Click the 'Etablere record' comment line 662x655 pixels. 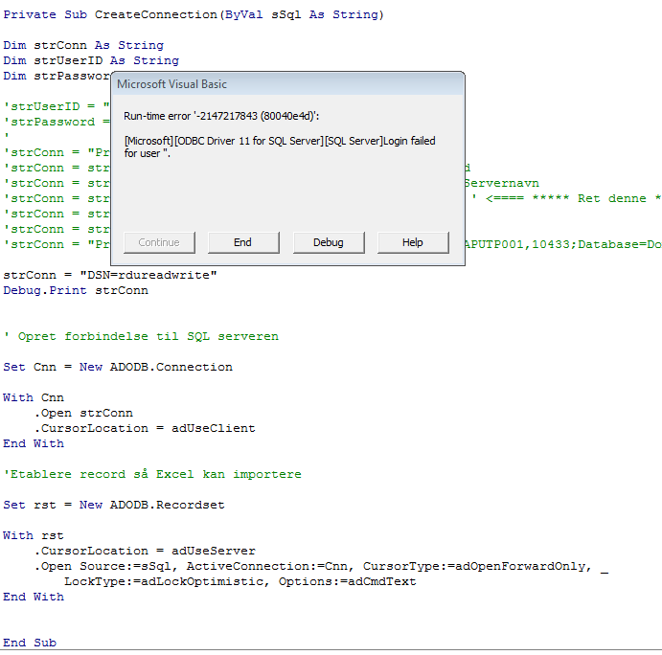152,474
